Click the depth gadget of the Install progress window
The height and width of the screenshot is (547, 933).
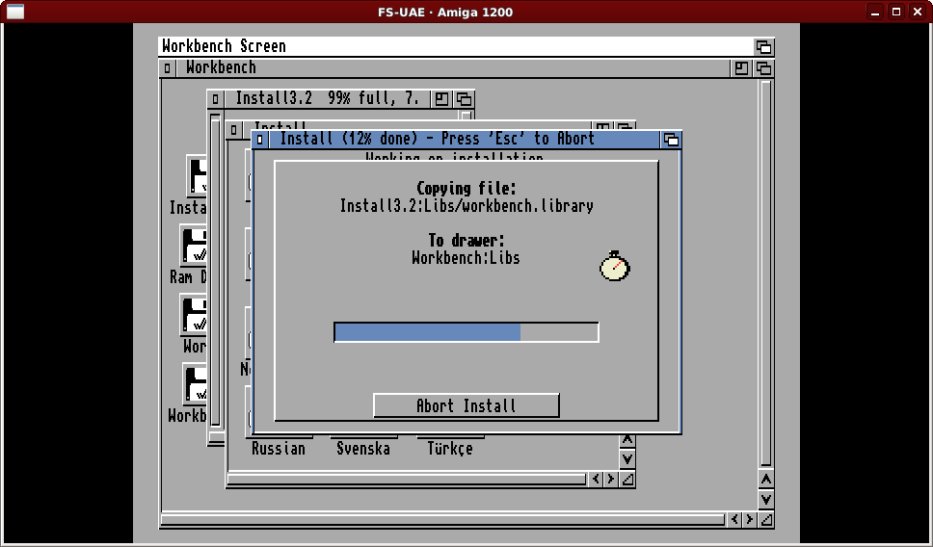tap(671, 139)
